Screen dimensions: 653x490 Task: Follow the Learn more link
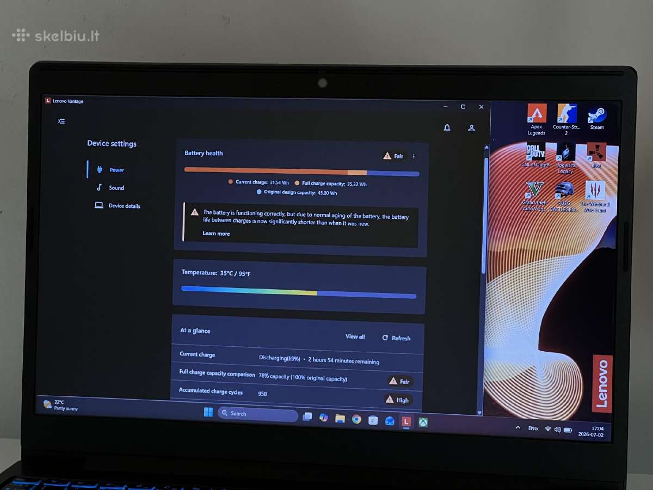pos(216,234)
